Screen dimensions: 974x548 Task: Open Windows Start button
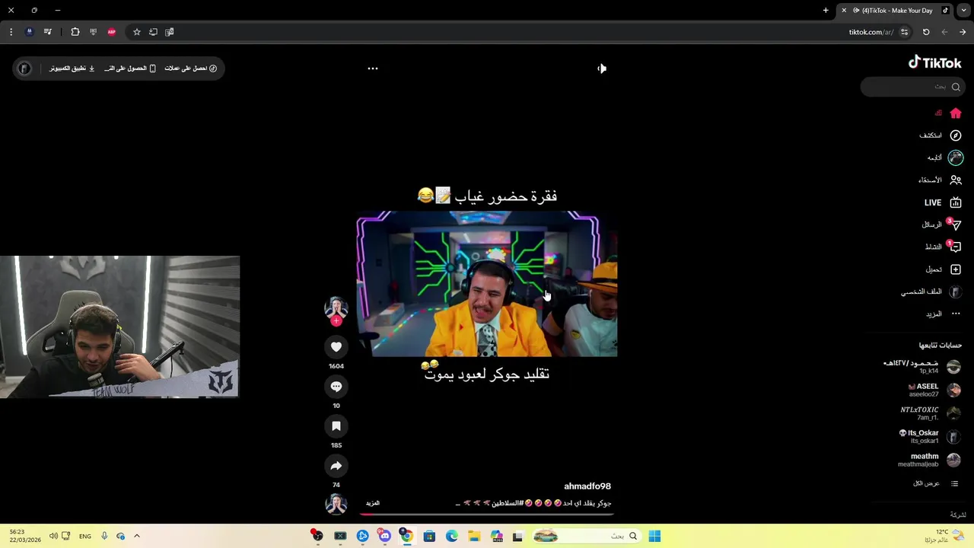[x=654, y=537]
